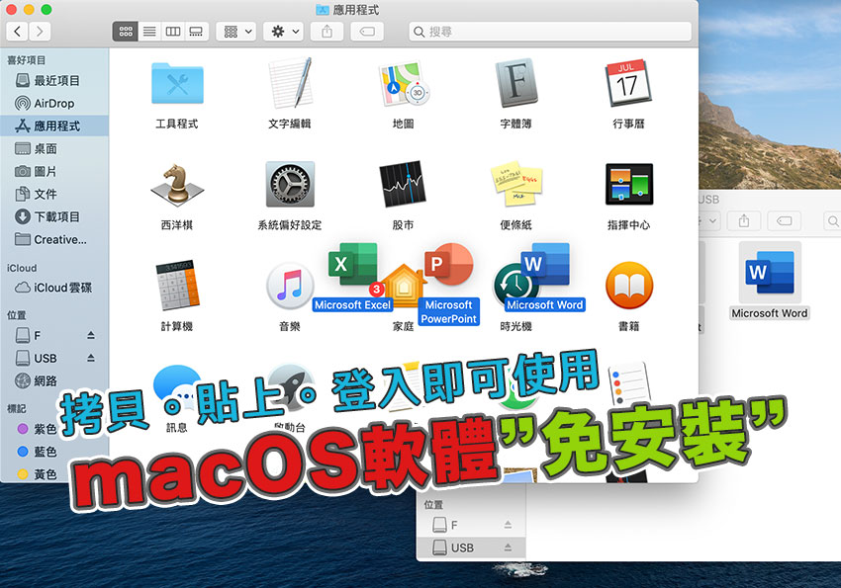Select the 黃色 yellow tag

pyautogui.click(x=38, y=474)
